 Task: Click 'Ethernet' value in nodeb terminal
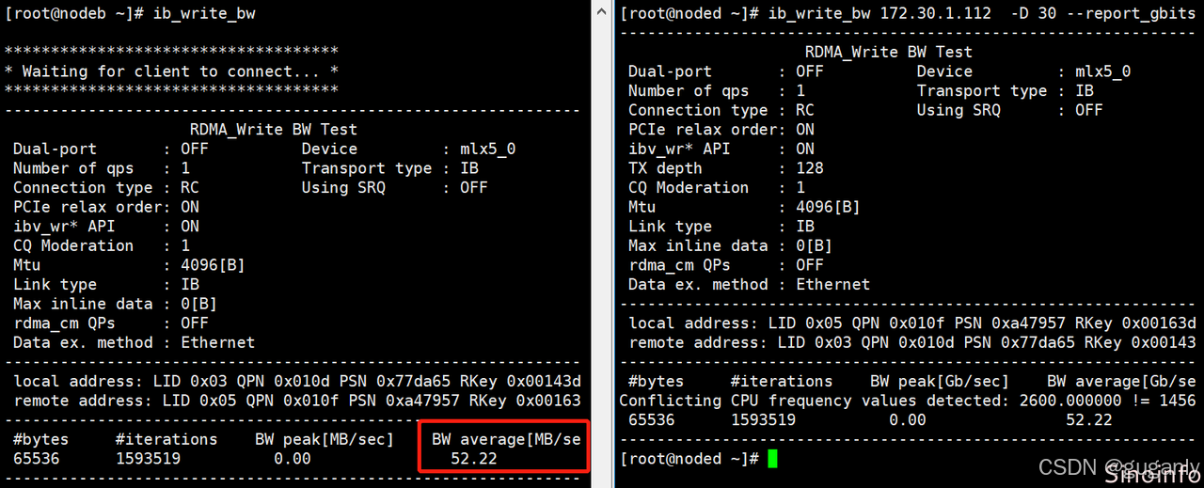(x=217, y=342)
